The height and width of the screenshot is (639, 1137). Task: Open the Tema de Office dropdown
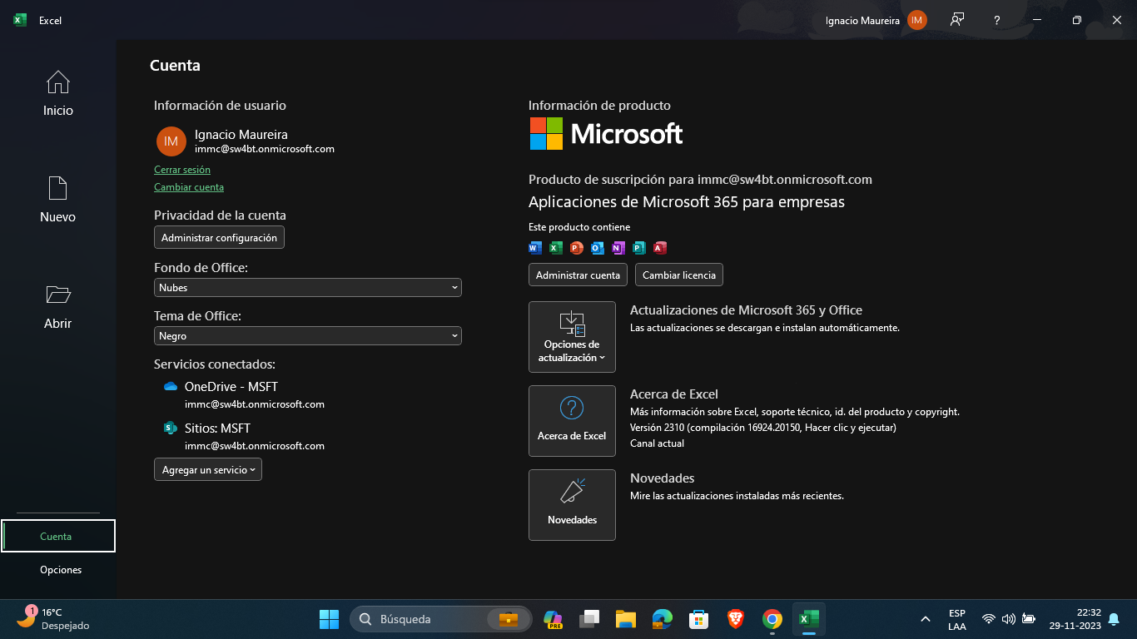coord(308,336)
